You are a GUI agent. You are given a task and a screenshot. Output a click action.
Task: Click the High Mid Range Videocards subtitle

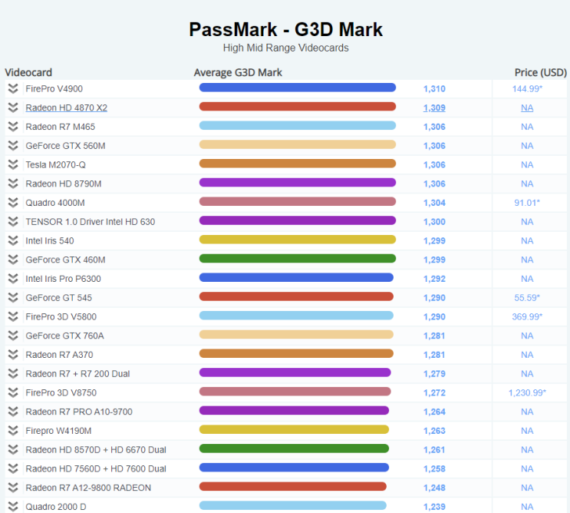pos(285,48)
